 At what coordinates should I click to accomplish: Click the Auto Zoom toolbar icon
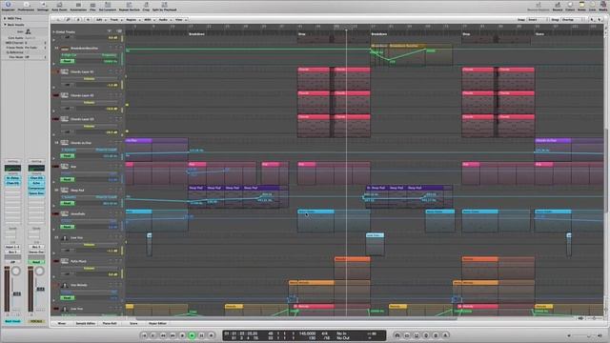tap(59, 6)
